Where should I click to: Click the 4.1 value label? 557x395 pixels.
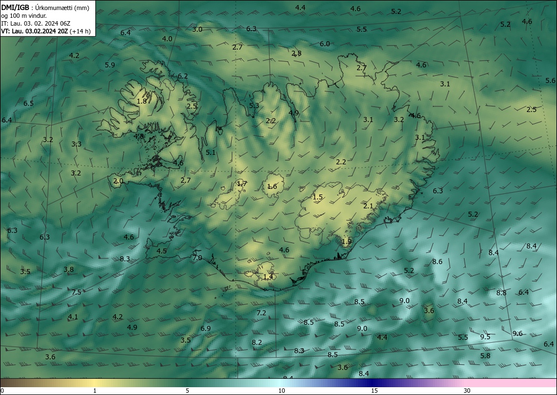(x=73, y=317)
